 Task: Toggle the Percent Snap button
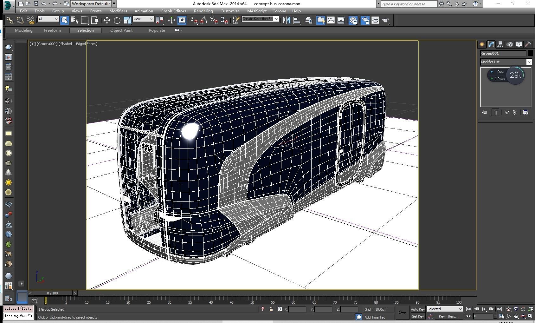pyautogui.click(x=214, y=20)
